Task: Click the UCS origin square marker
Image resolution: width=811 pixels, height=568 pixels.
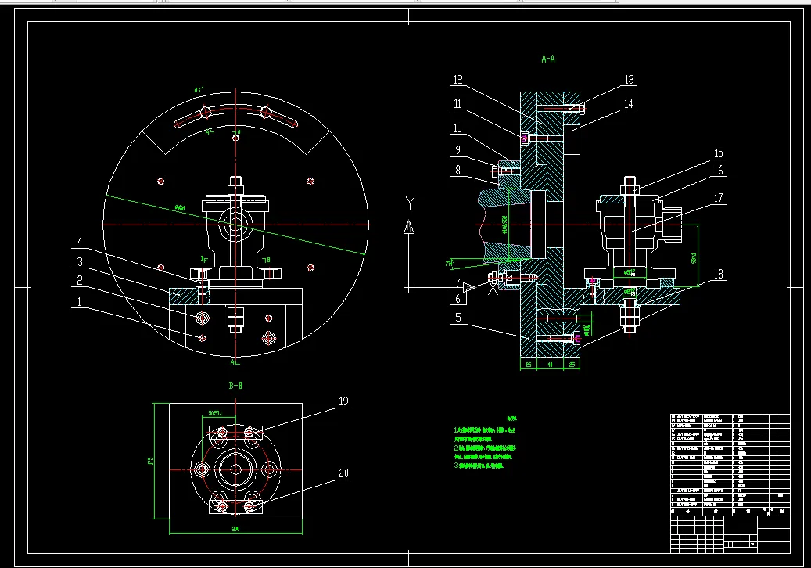Action: point(409,287)
